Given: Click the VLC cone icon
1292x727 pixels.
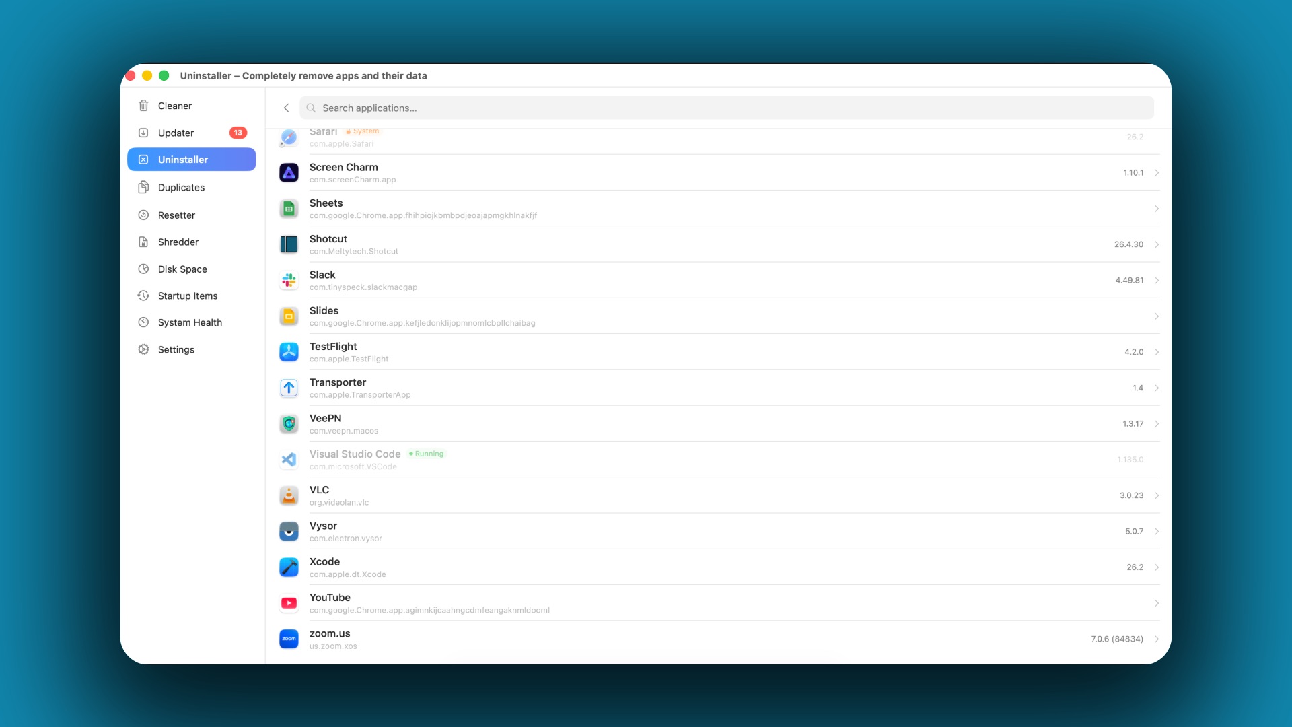Looking at the screenshot, I should 289,495.
